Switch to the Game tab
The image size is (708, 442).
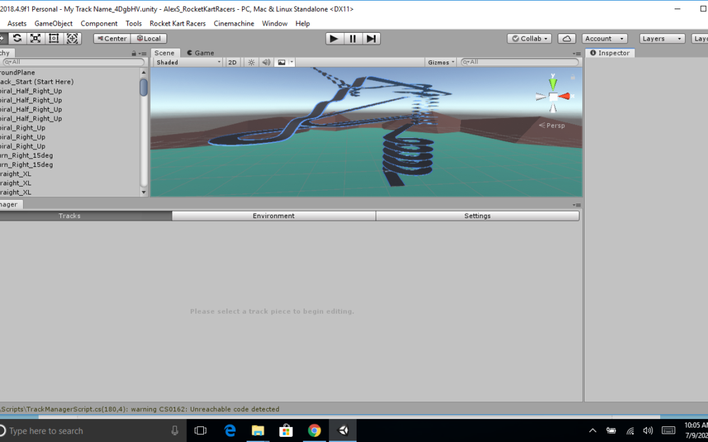[x=200, y=53]
